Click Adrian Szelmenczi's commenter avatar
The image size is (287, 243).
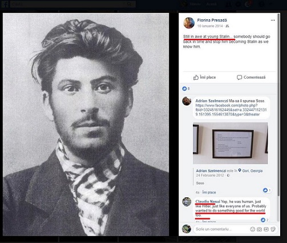point(187,101)
